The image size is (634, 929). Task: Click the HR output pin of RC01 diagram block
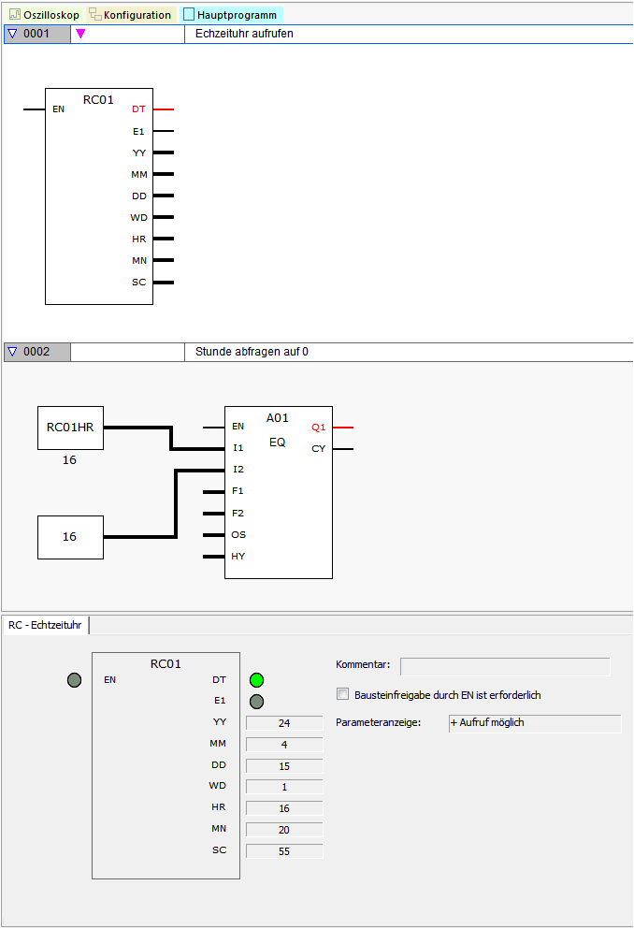(164, 239)
